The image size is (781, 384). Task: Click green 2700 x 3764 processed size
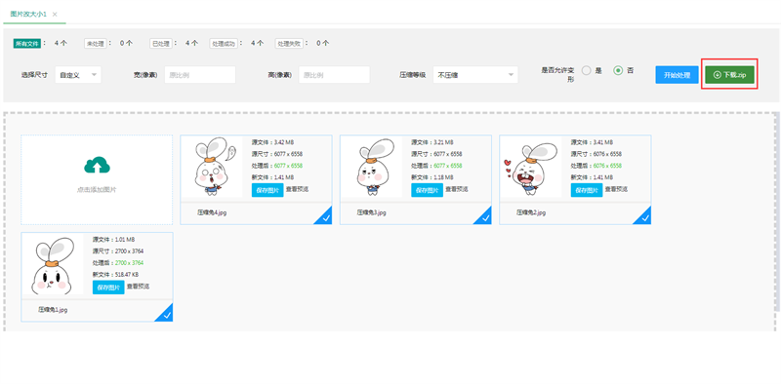coord(129,262)
